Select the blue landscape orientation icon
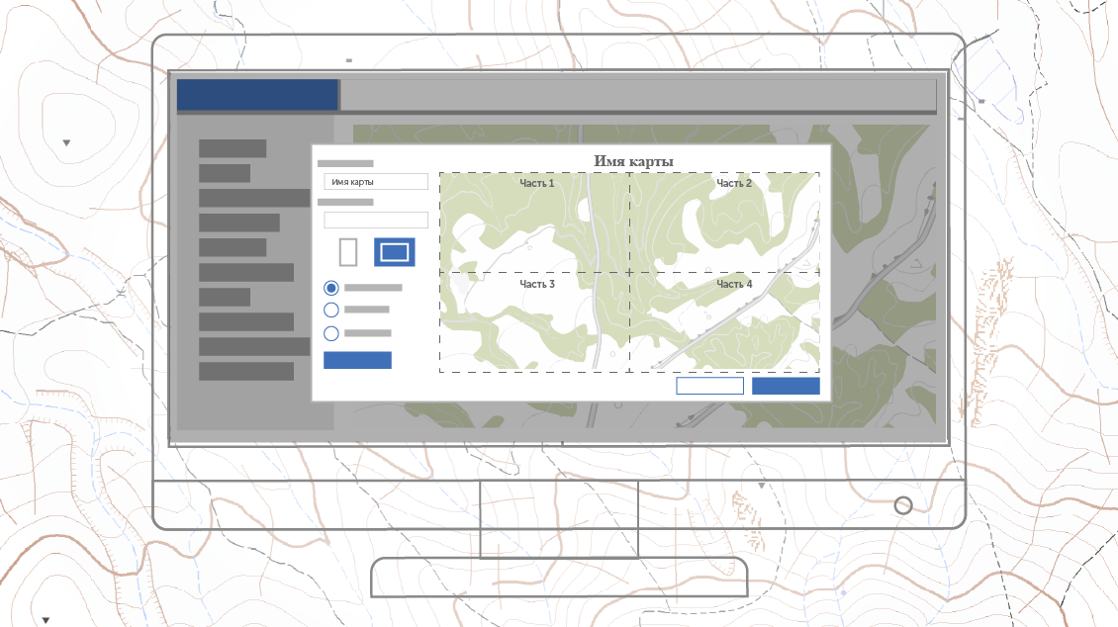 [394, 252]
